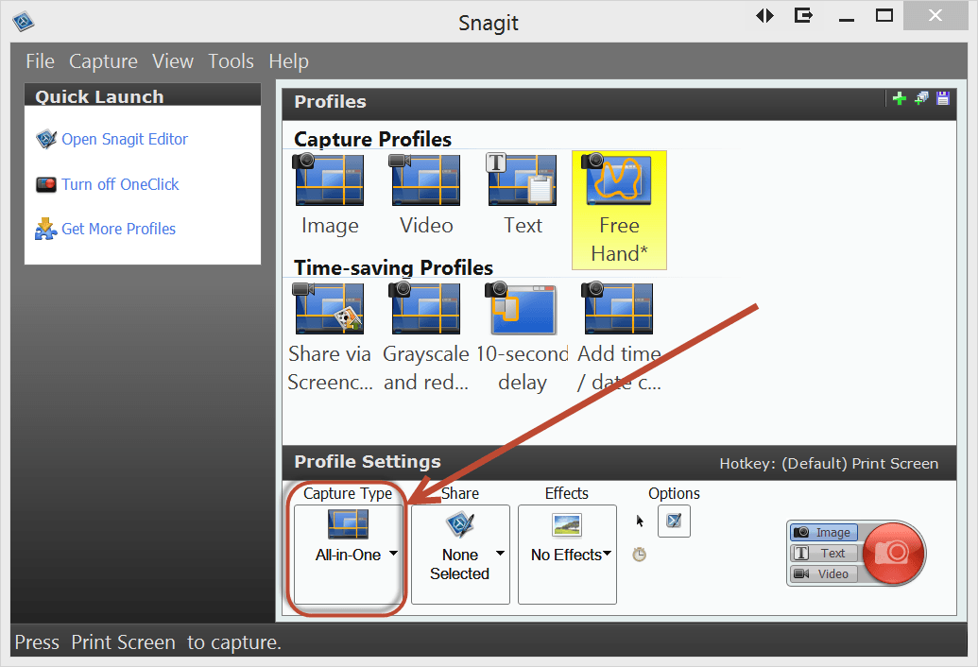Click the Open Snagit Editor link
The height and width of the screenshot is (667, 978).
(125, 139)
